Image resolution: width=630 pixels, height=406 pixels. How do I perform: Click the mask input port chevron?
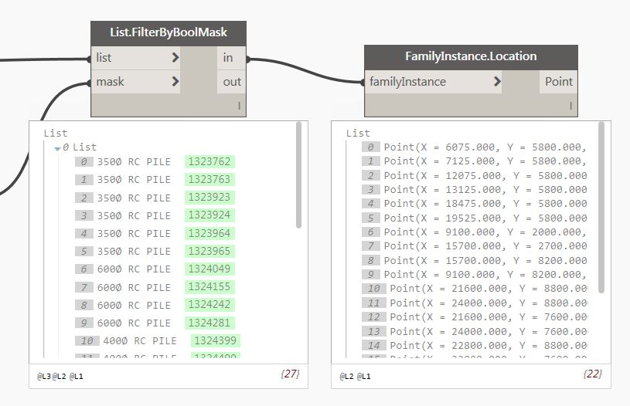(175, 82)
